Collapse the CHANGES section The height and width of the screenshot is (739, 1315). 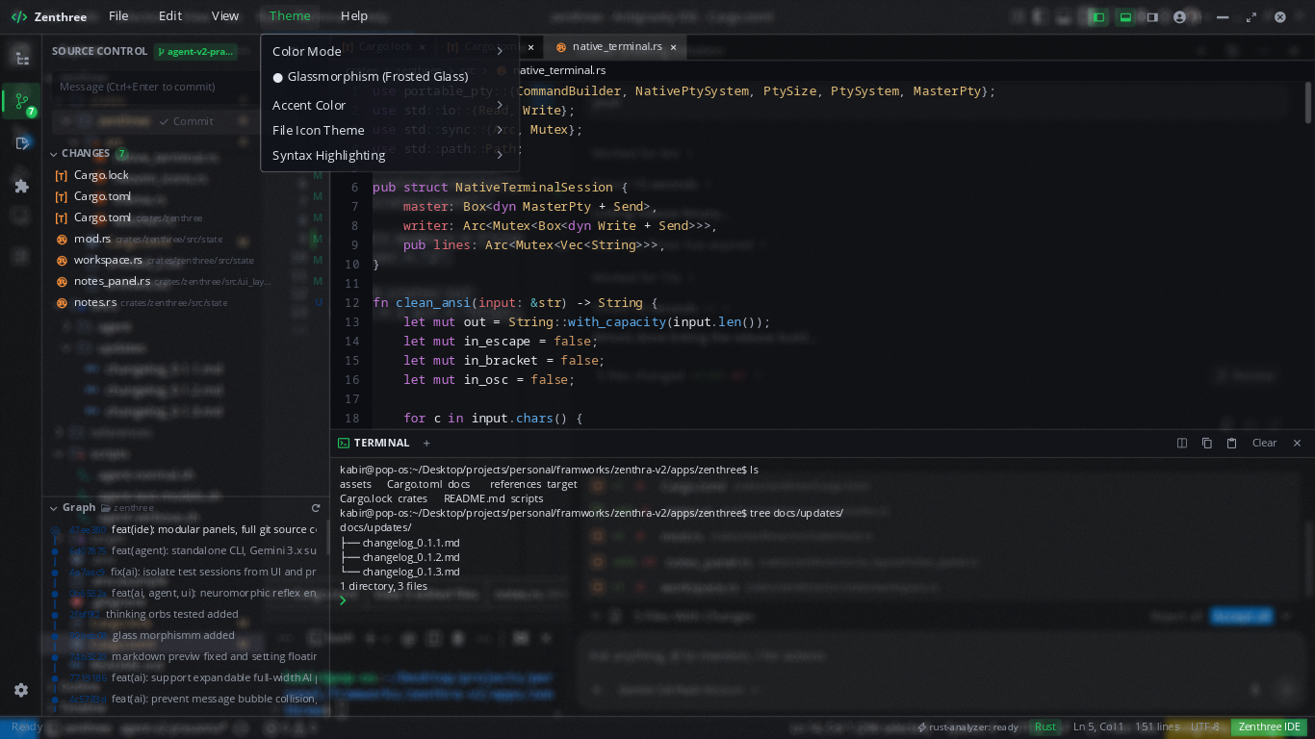coord(54,153)
